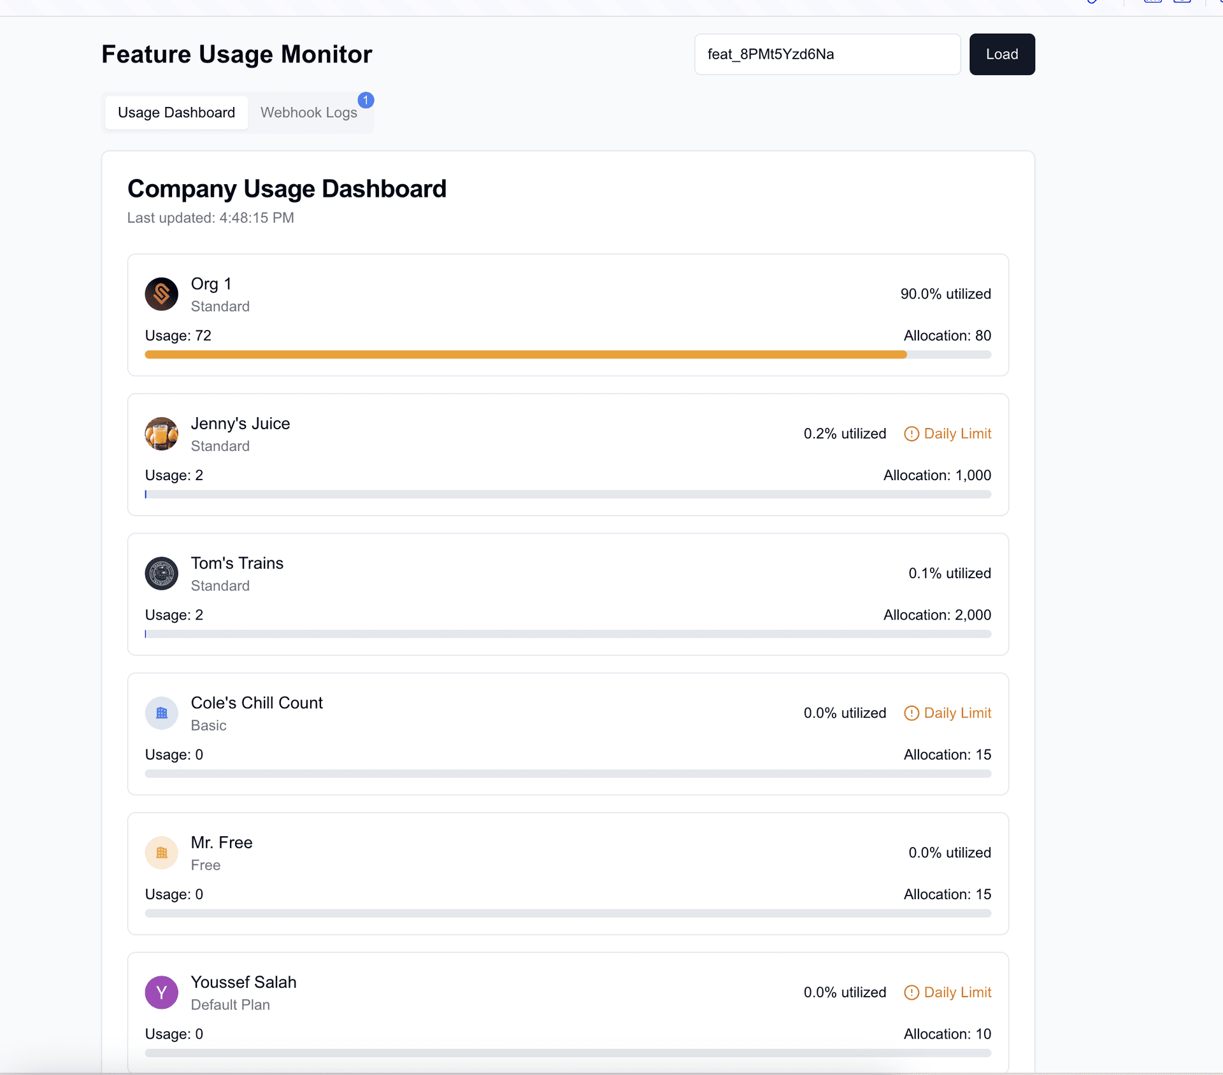Focus the feature ID input field

[827, 54]
